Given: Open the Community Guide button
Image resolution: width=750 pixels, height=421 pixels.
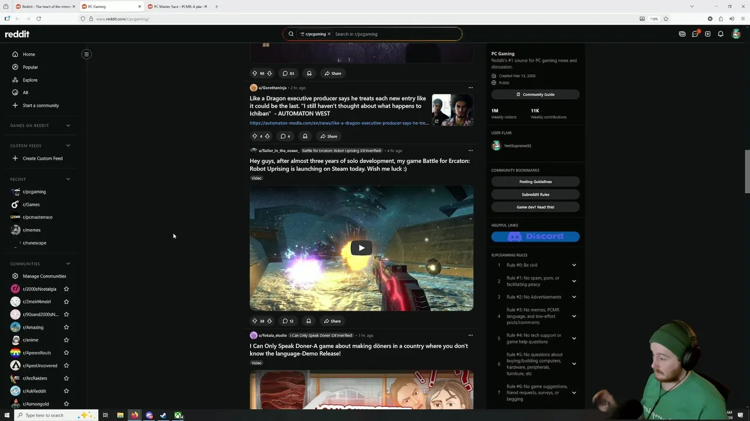Looking at the screenshot, I should point(535,94).
